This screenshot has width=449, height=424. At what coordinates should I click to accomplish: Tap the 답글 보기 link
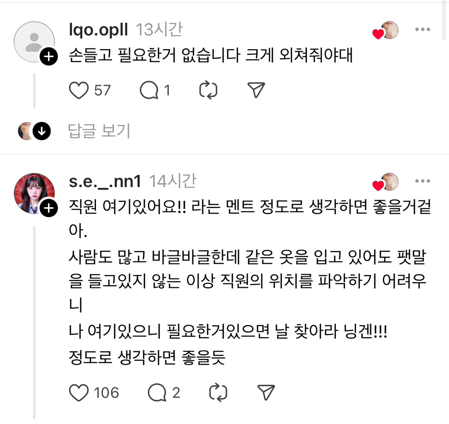point(99,131)
